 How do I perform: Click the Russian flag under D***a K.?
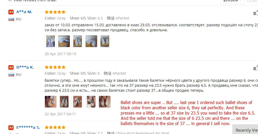coord(11,75)
